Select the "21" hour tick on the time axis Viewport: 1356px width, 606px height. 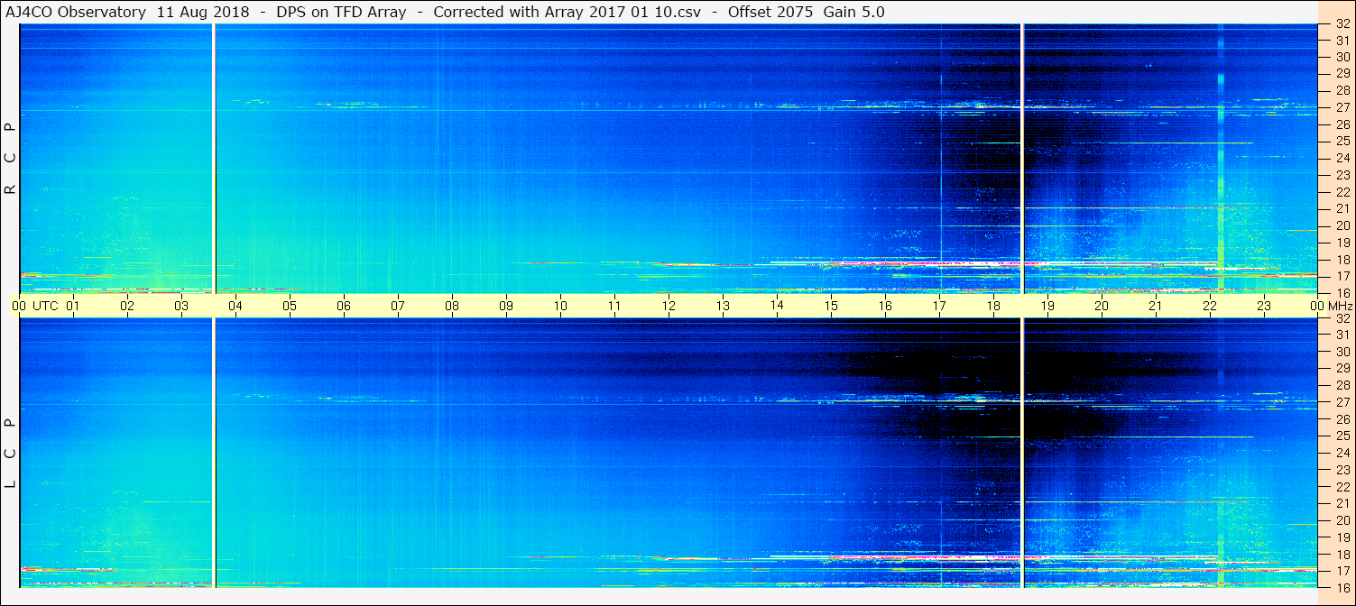coord(1156,306)
